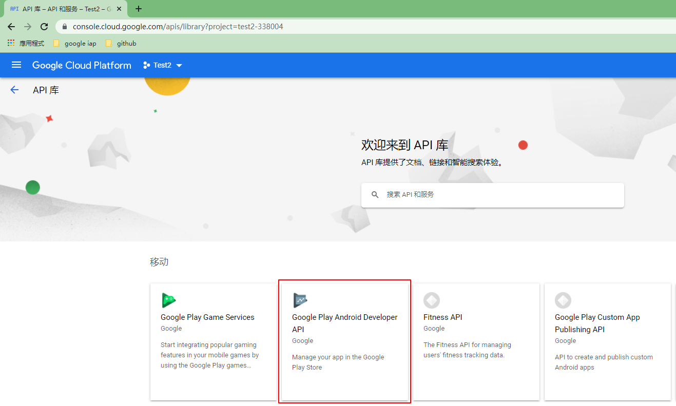Click the Fitness API description text
Viewport: 676px width, 406px height.
pyautogui.click(x=467, y=350)
